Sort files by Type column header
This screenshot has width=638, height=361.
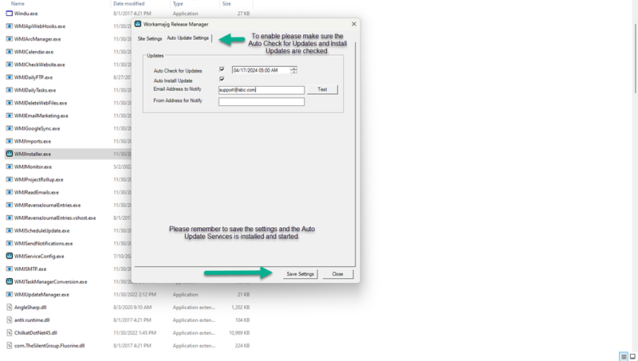tap(178, 4)
